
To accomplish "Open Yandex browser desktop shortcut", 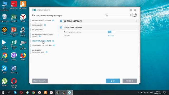I will point(23,18).
